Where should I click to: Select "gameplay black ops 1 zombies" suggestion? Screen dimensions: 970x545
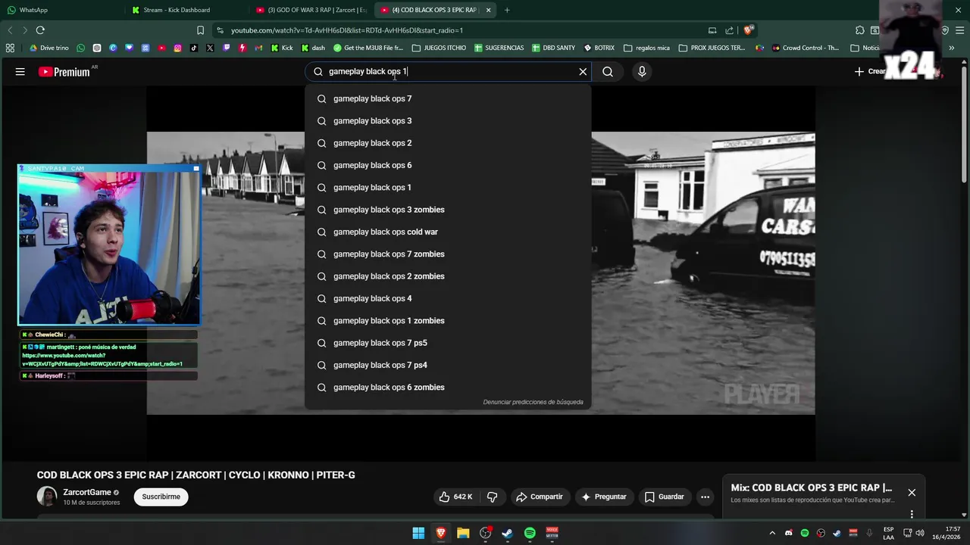tap(448, 321)
